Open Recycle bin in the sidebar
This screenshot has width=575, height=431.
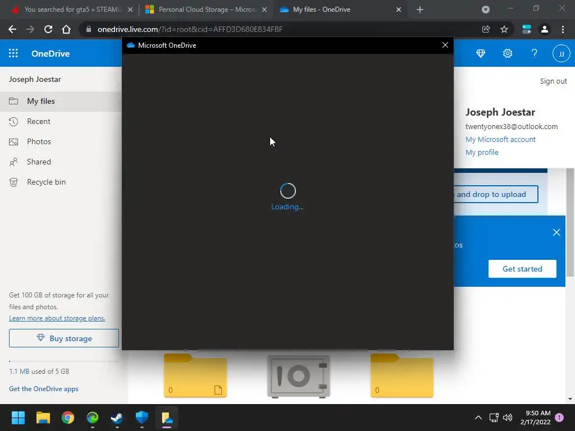[x=61, y=182]
